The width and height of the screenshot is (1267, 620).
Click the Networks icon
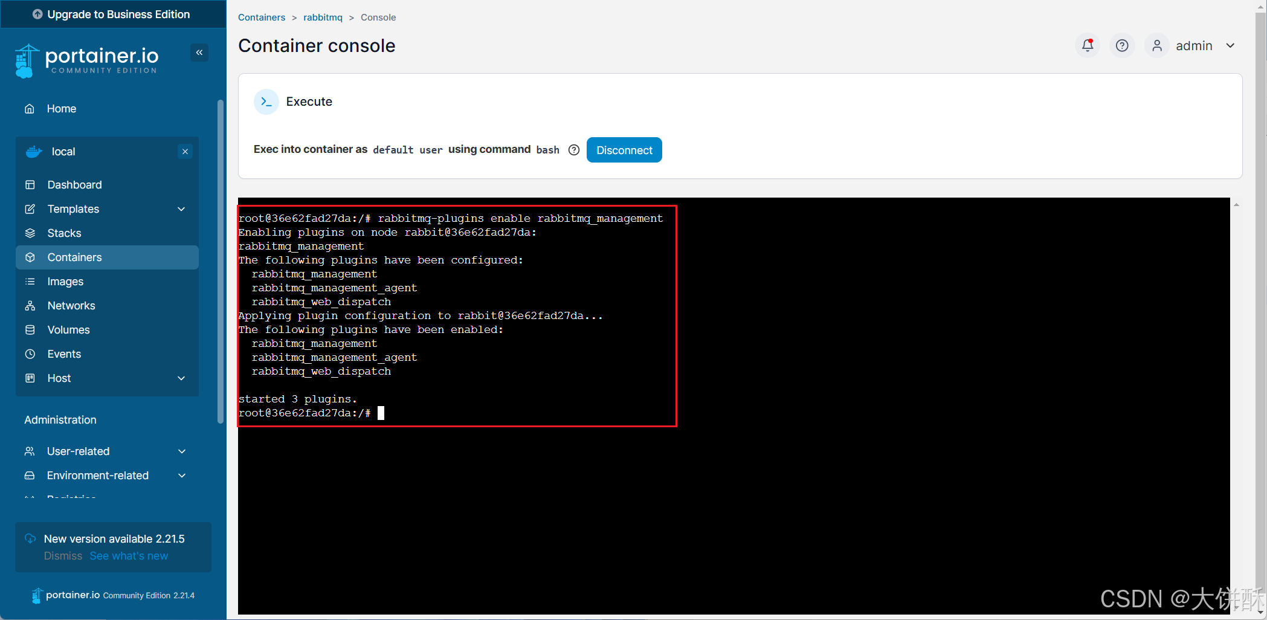pos(30,306)
